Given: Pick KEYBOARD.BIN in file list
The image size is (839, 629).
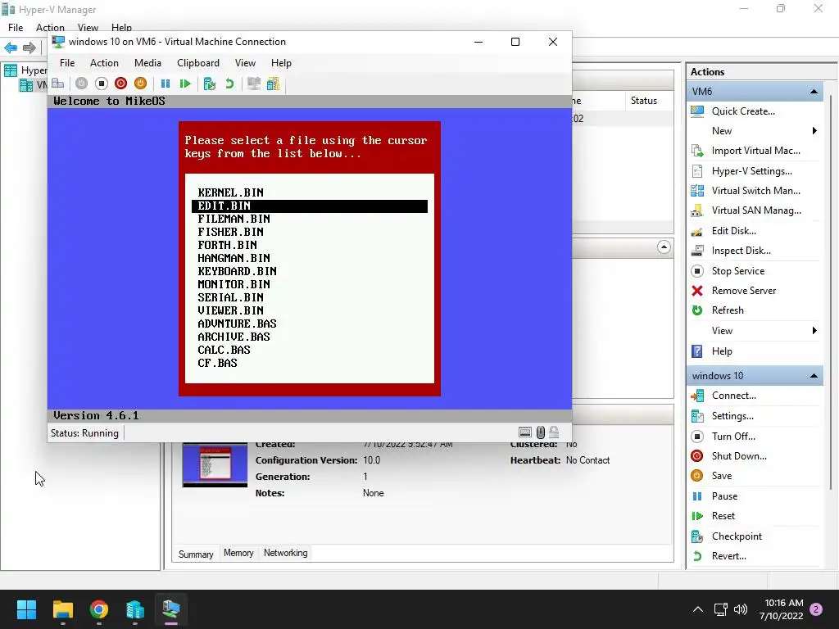Looking at the screenshot, I should 237,271.
